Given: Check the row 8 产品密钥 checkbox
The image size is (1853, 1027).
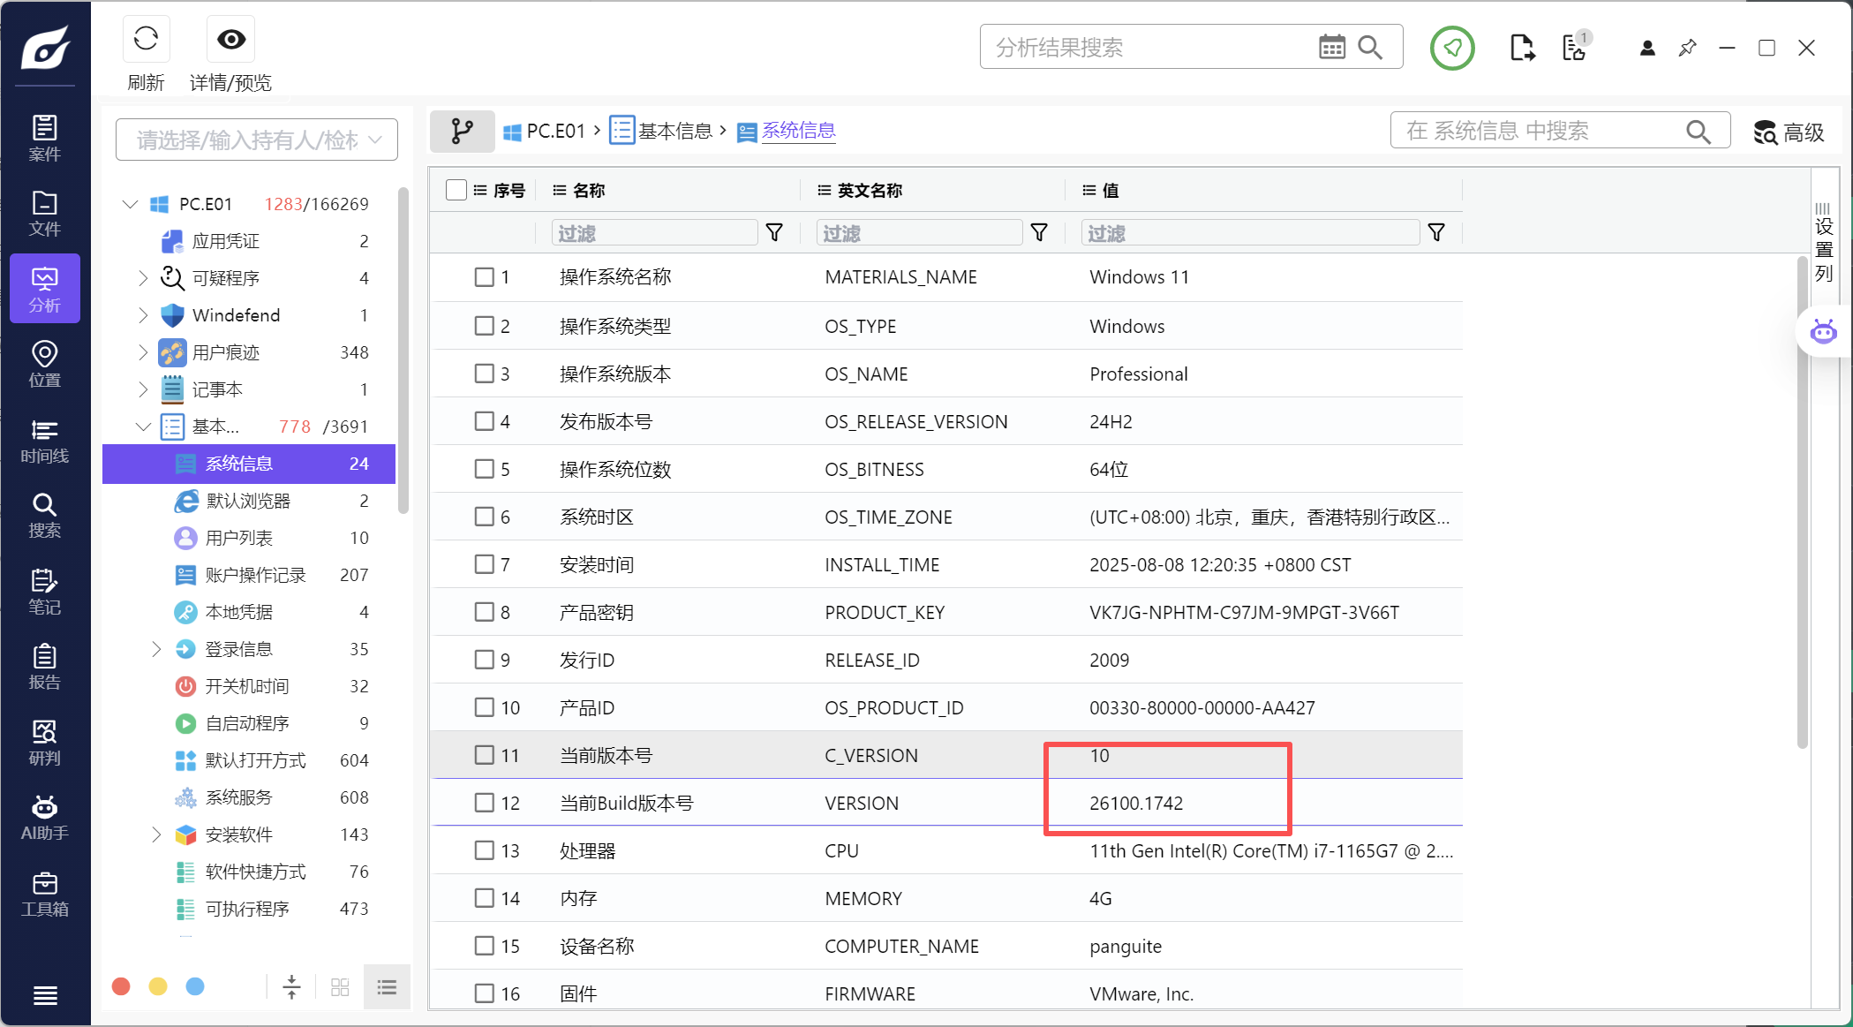Looking at the screenshot, I should click(484, 612).
